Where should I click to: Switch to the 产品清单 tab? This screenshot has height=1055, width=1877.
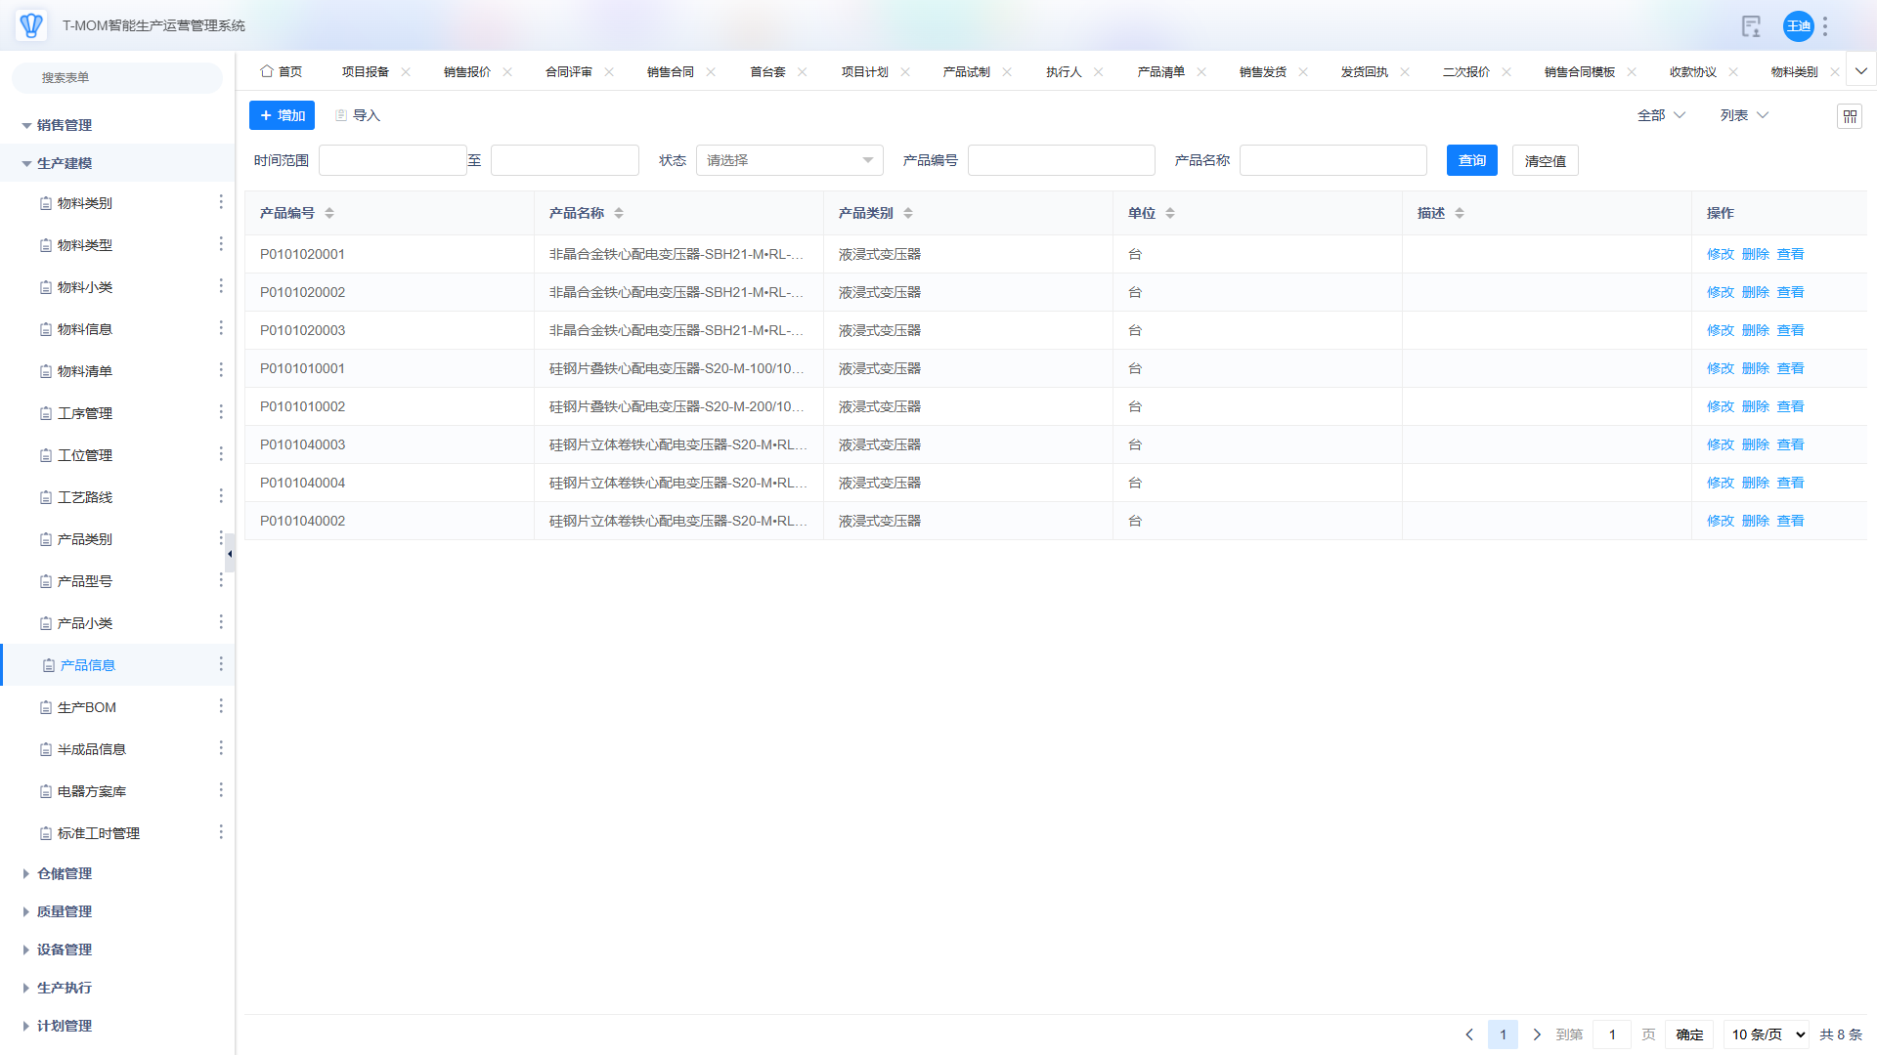coord(1160,72)
